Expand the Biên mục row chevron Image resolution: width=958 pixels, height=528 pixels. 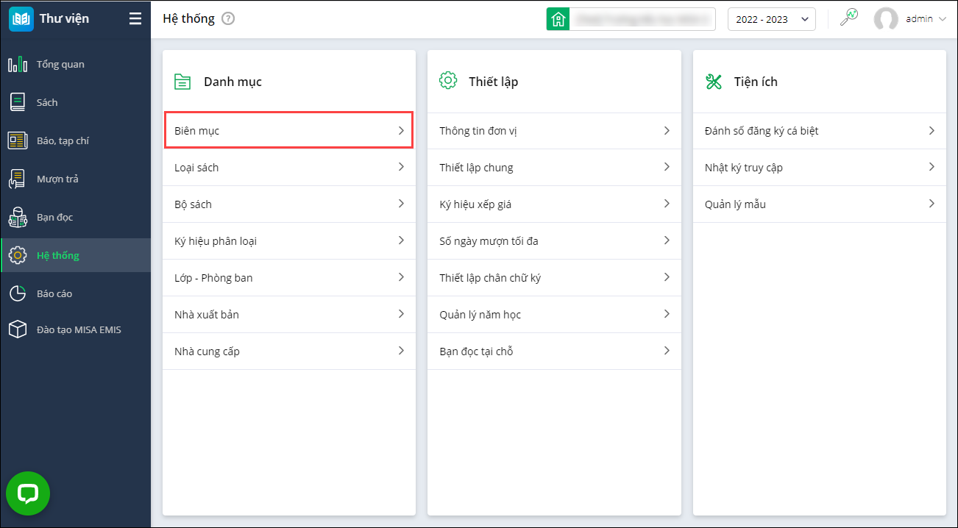coord(401,131)
